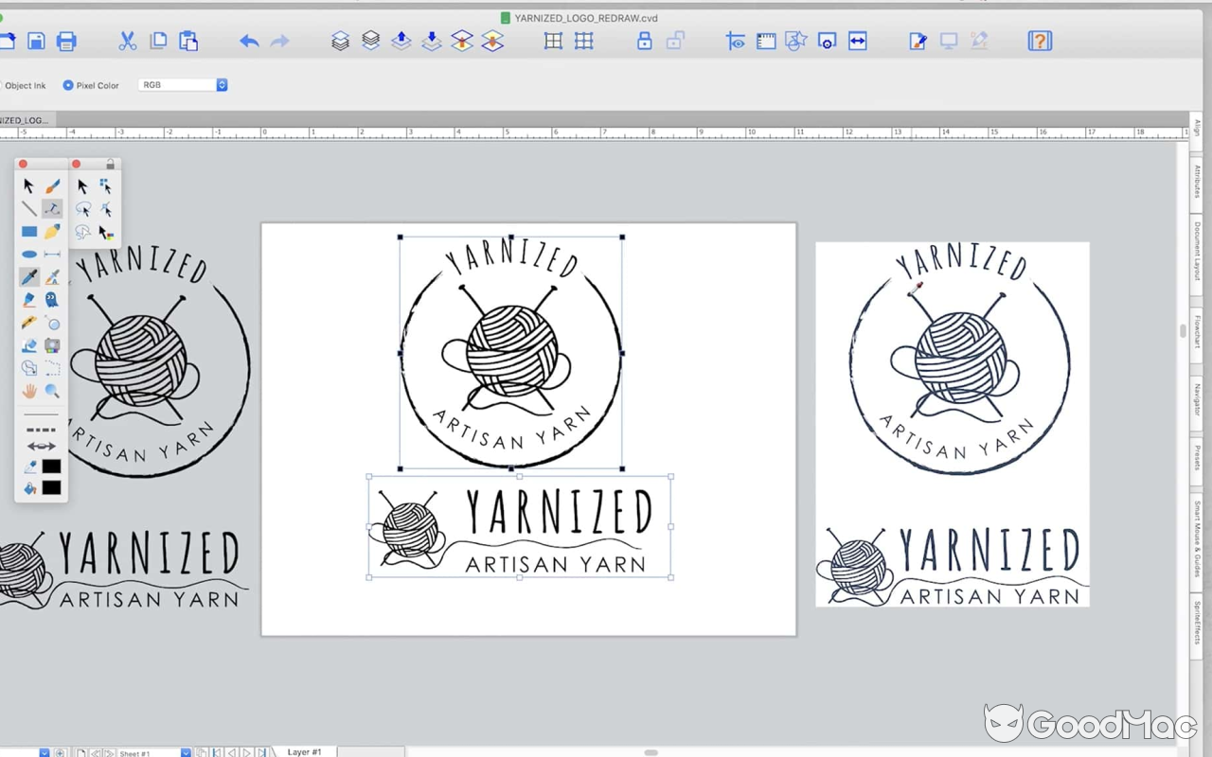Choose the rectangle shape tool

click(29, 232)
